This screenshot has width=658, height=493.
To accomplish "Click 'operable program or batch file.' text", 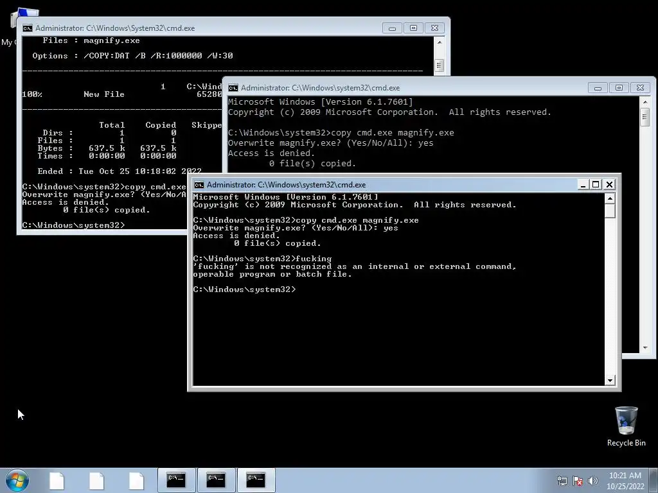I will click(x=272, y=274).
